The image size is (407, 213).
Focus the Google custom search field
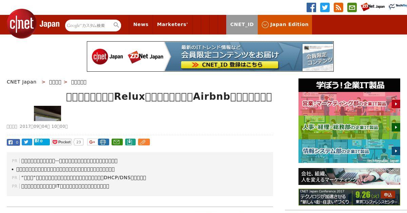[90, 25]
